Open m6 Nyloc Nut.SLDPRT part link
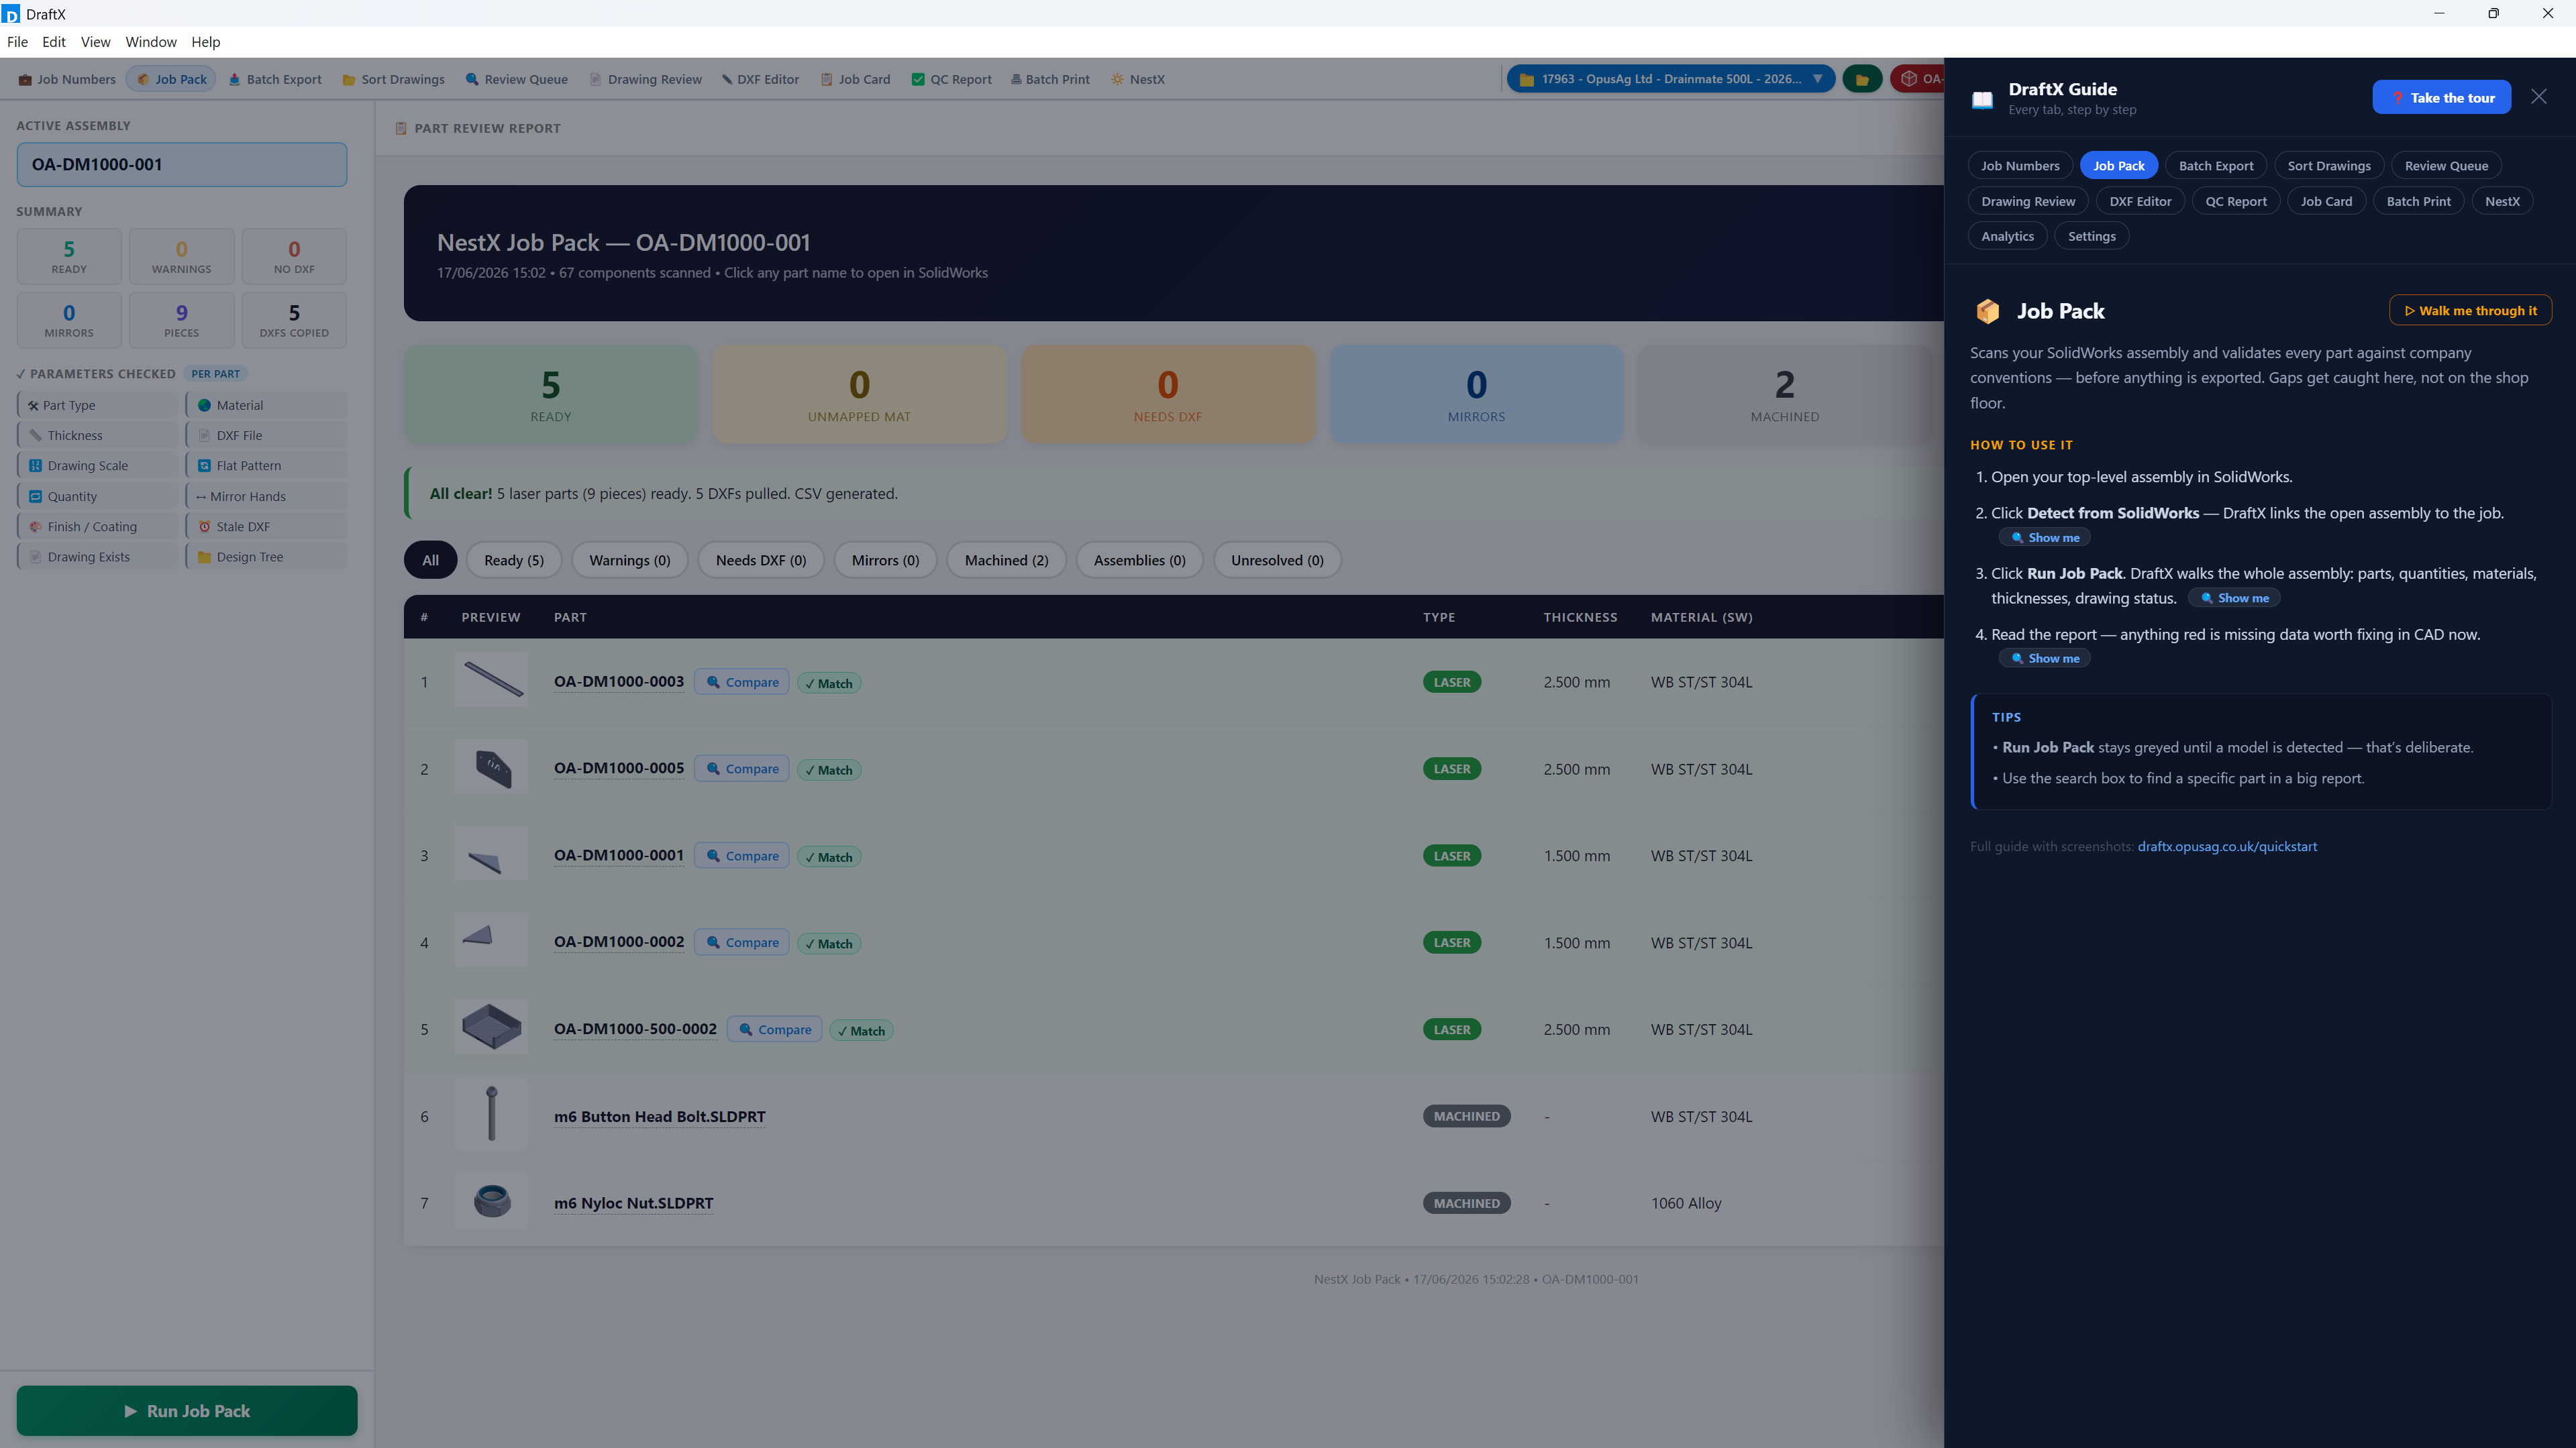This screenshot has height=1448, width=2576. (634, 1203)
